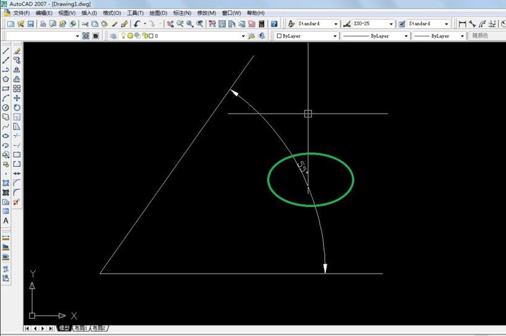506x336 pixels.
Task: Open the 标注(N) menu
Action: pyautogui.click(x=182, y=13)
